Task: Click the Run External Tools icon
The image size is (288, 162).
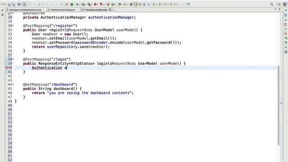Action: click(89, 4)
